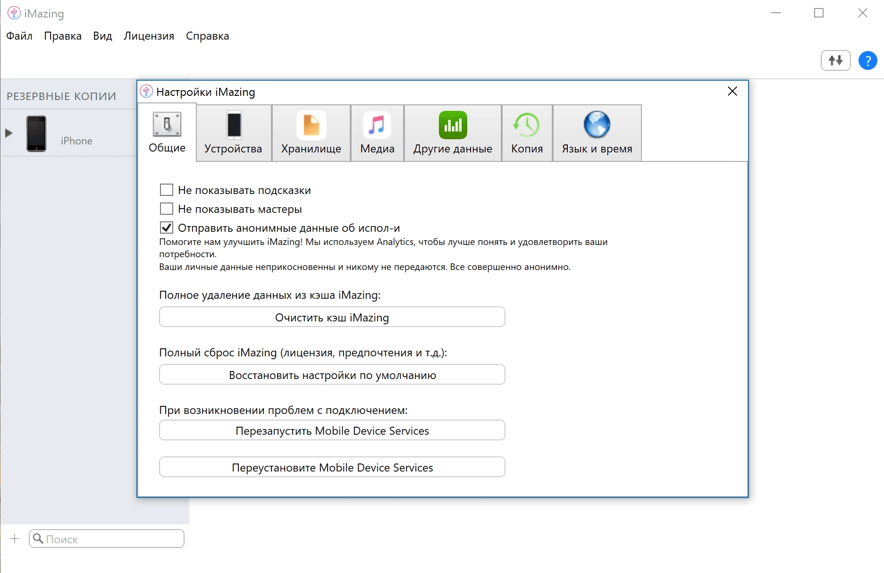Open the Файл menu
The width and height of the screenshot is (884, 573).
click(x=19, y=36)
